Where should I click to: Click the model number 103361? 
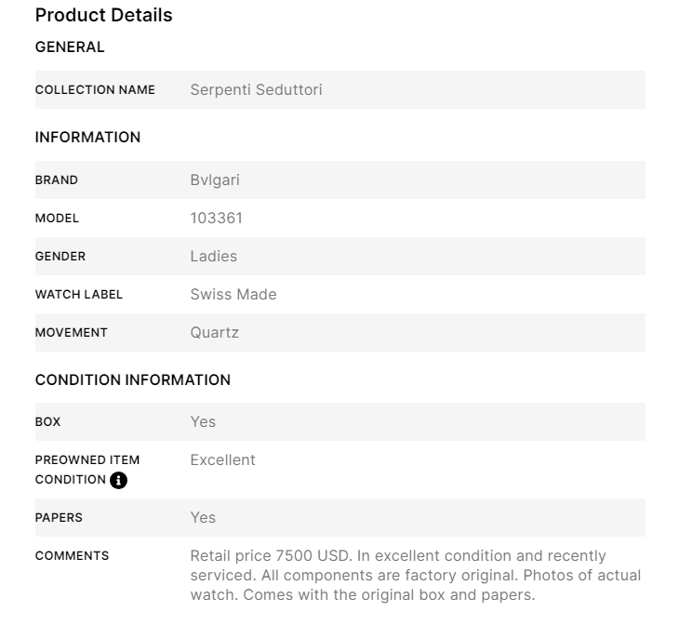(217, 219)
